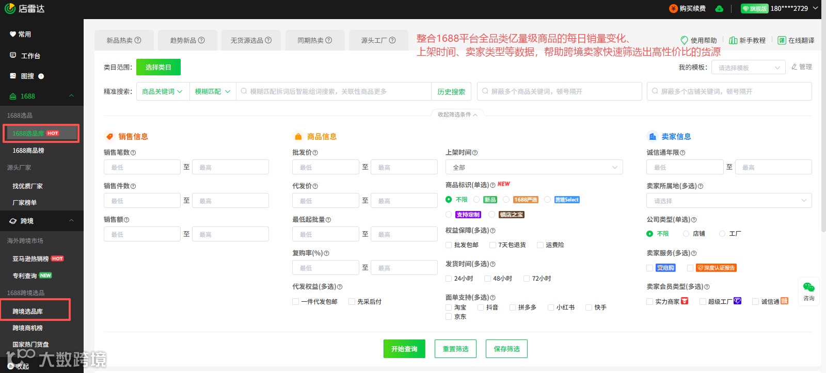Screen dimensions: 826x373
Task: Click the help icon next to 诚信通年限
Action: (x=682, y=153)
